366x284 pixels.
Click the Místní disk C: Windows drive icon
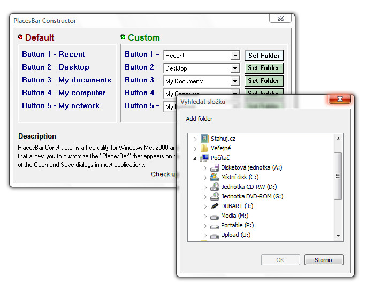[x=215, y=177]
